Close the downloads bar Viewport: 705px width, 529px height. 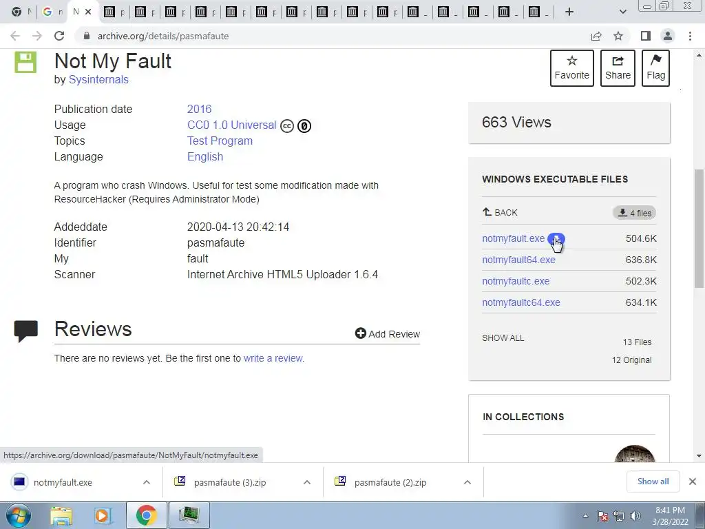[x=693, y=481]
